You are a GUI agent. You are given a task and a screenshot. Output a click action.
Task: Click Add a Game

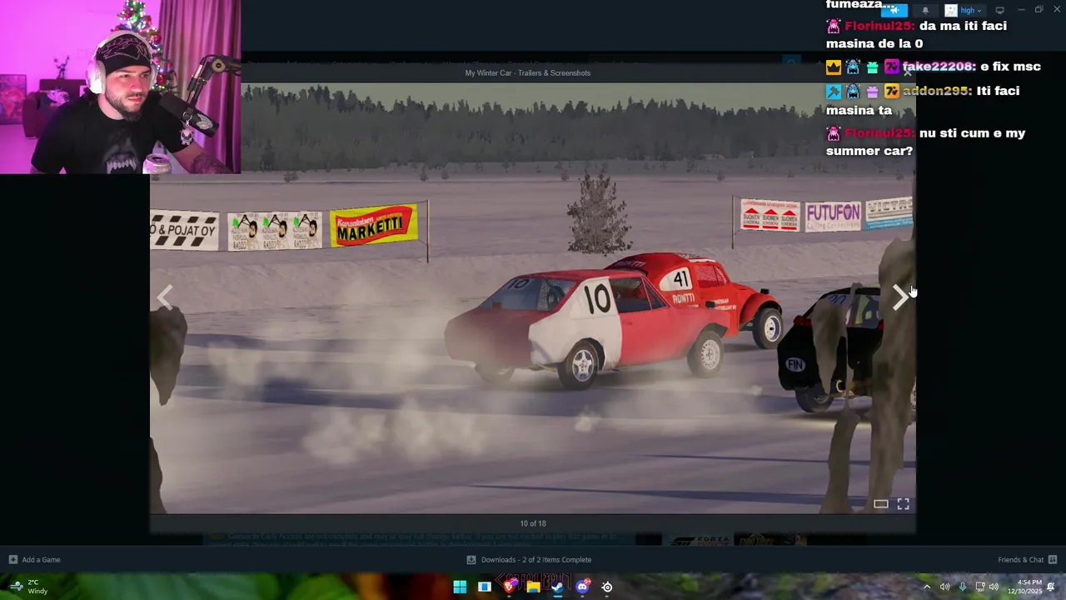[41, 560]
